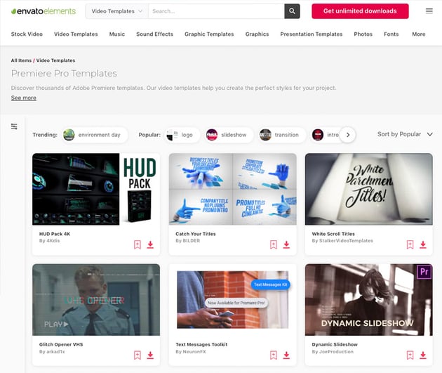Open the Sort by Popular dropdown

(x=405, y=134)
